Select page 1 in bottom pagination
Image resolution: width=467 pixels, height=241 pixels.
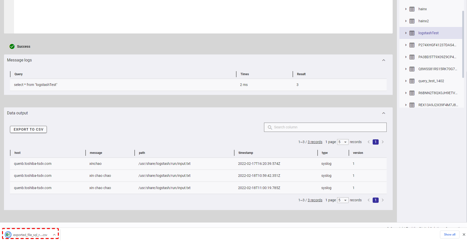(x=375, y=200)
